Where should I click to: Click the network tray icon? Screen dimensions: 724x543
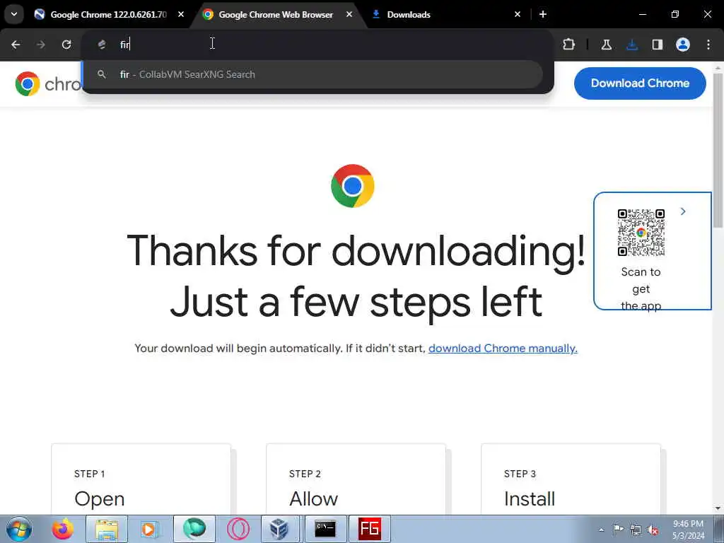[636, 530]
